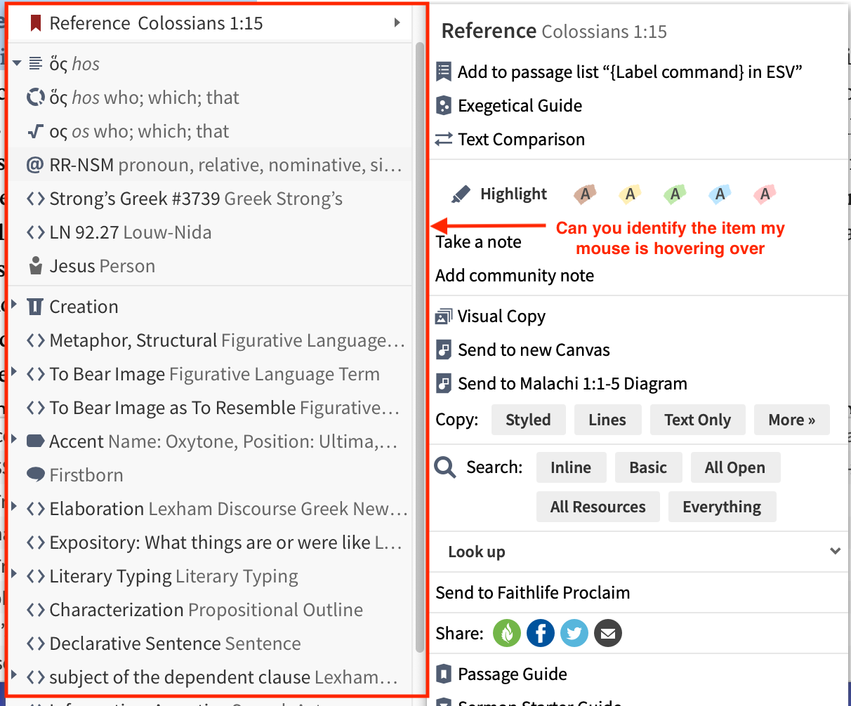Screen dimensions: 851x706
Task: Click the left list's vertical scrollbar
Action: pos(420,347)
